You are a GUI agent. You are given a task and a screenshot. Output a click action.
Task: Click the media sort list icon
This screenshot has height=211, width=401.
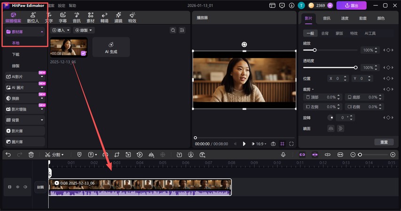[182, 30]
